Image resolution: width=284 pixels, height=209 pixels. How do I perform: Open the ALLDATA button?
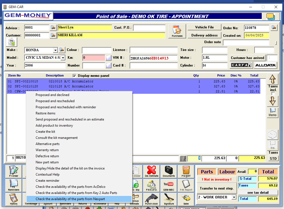click(x=265, y=65)
